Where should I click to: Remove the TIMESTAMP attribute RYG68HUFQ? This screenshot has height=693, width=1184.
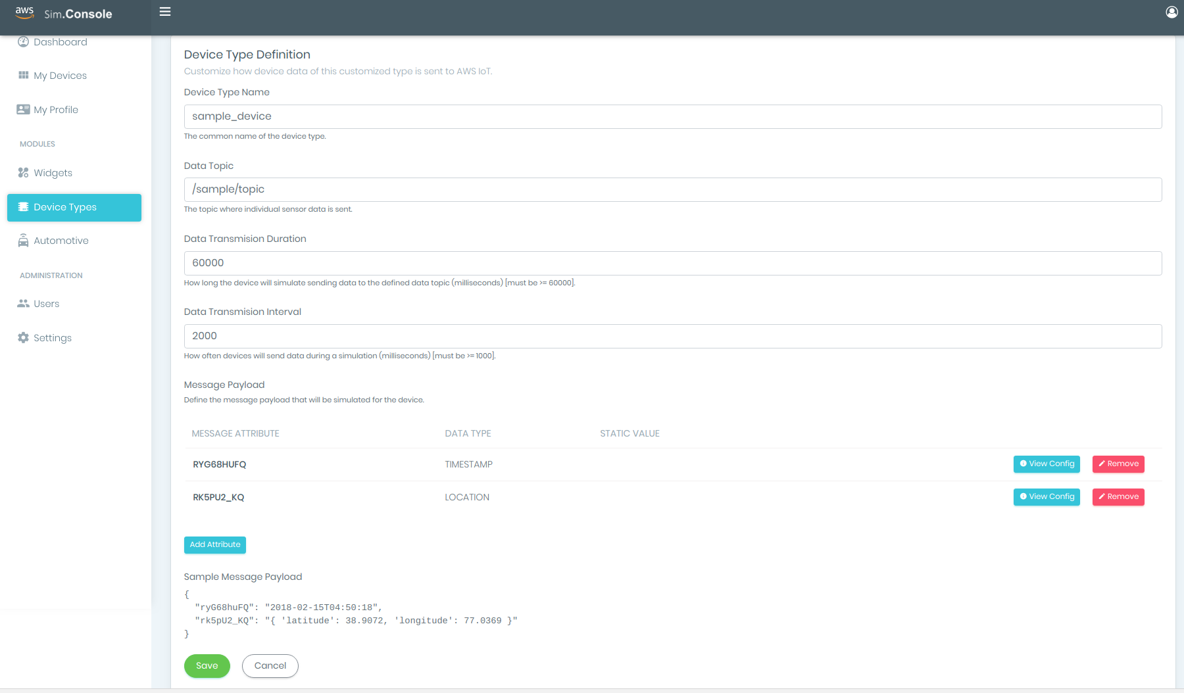coord(1118,464)
